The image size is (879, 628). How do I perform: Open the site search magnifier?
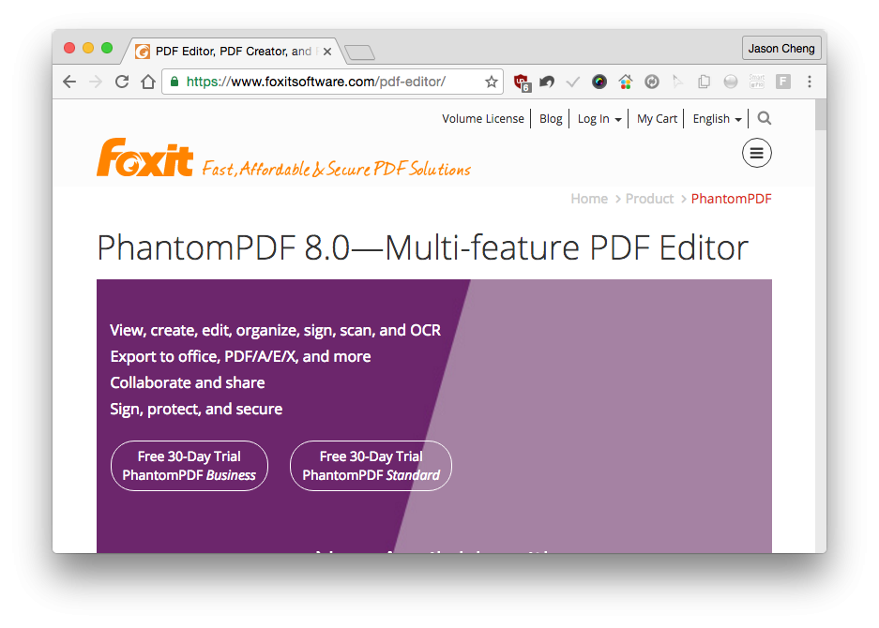(764, 118)
